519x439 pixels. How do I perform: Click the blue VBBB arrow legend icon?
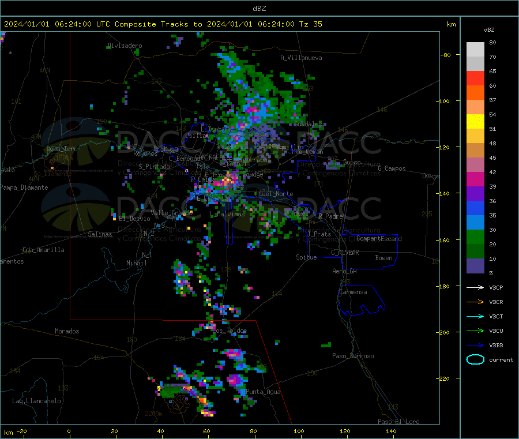(475, 346)
